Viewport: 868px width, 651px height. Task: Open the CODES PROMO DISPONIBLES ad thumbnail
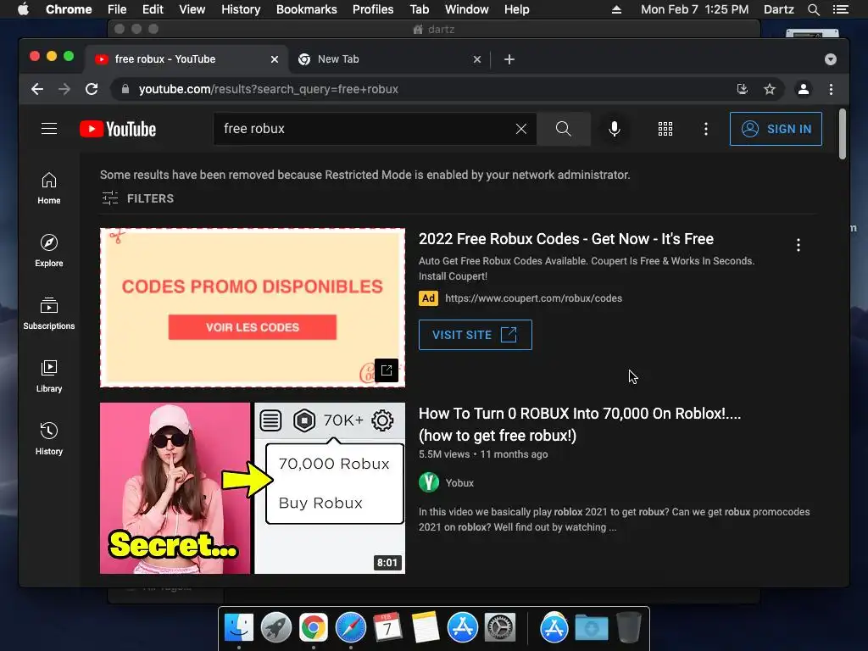point(253,308)
